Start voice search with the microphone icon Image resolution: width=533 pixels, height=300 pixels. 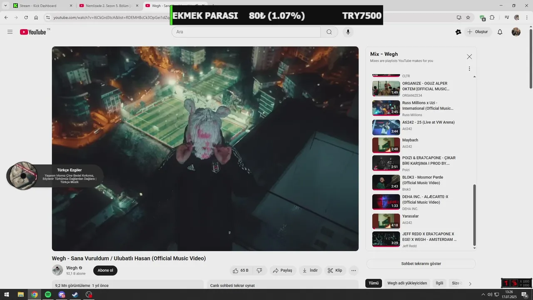tap(348, 32)
